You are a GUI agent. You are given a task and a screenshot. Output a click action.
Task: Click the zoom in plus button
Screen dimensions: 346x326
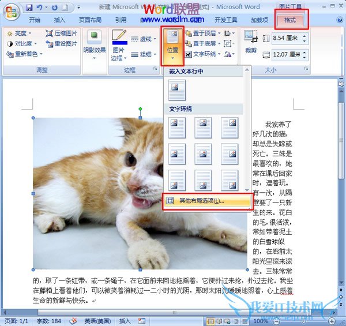(x=332, y=321)
